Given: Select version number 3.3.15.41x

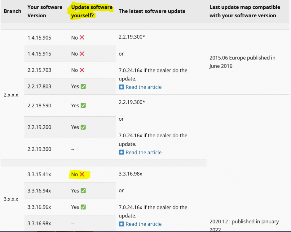Looking at the screenshot, I should pos(39,174).
